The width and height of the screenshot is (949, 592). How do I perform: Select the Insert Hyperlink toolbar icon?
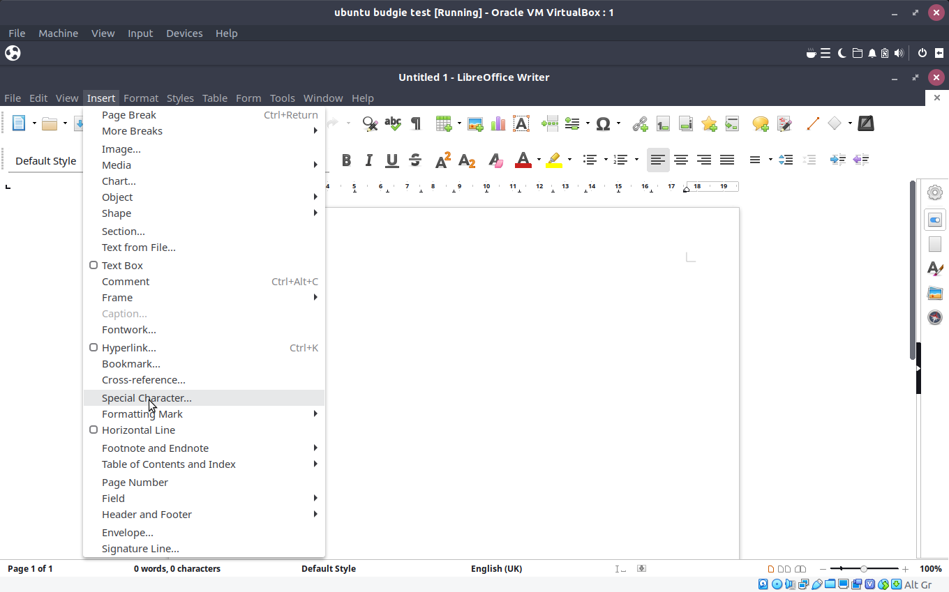[640, 123]
